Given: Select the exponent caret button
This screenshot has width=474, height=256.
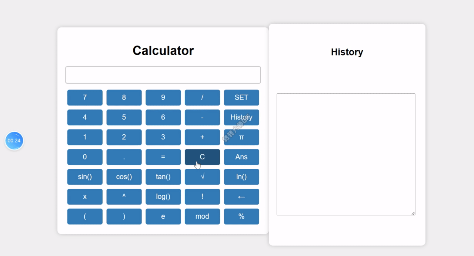Looking at the screenshot, I should click(x=124, y=196).
